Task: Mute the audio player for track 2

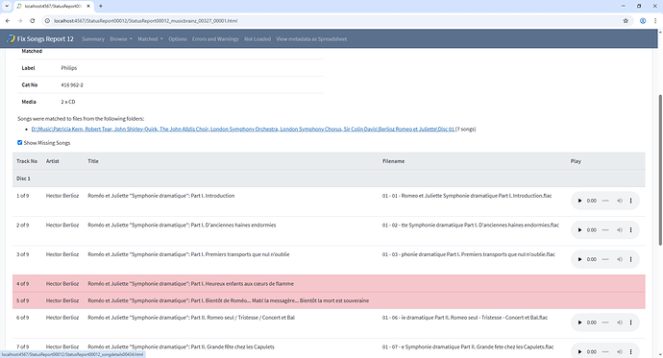Action: coord(620,230)
